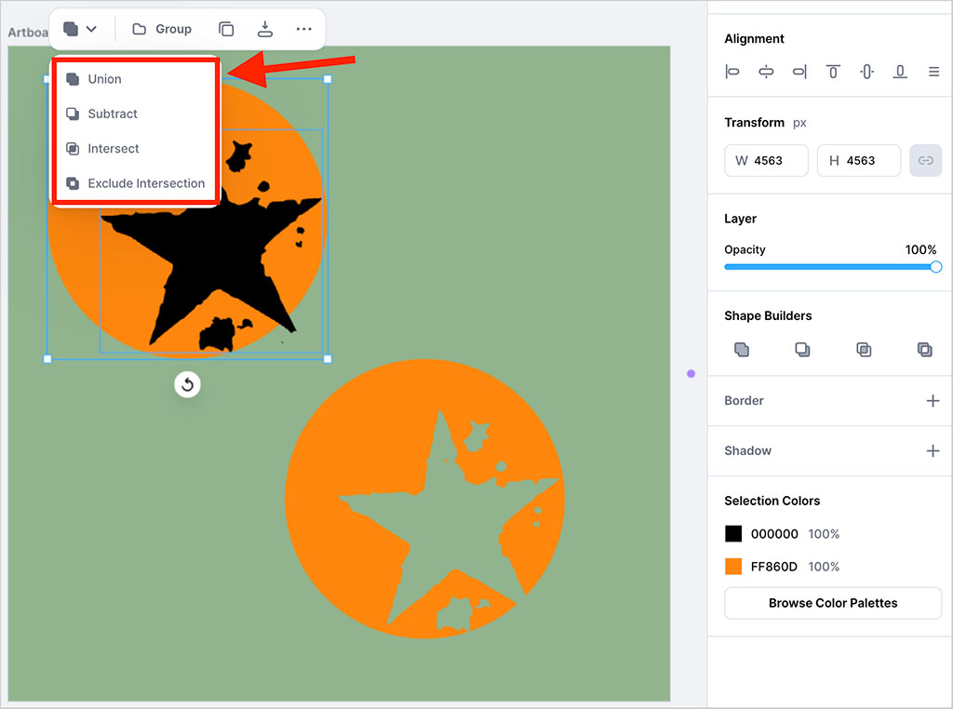Open the more options ellipsis menu

tap(304, 29)
